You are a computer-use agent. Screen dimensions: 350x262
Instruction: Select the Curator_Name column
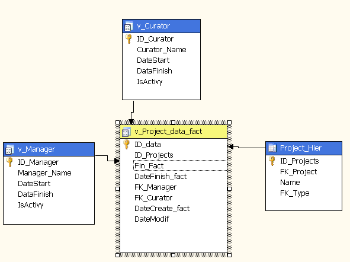(162, 50)
